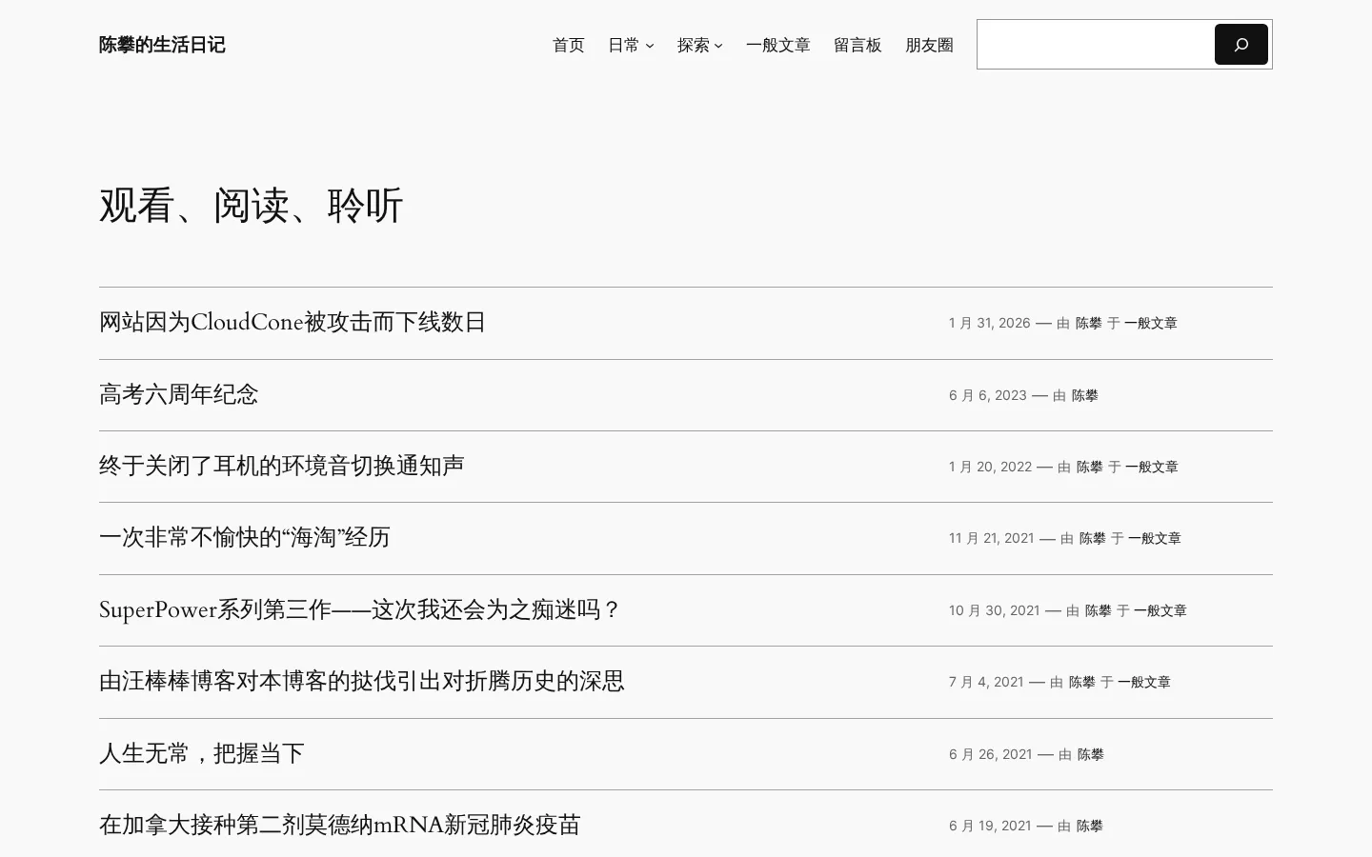
Task: Click the date 6 月 26, 2021
Action: pyautogui.click(x=991, y=754)
